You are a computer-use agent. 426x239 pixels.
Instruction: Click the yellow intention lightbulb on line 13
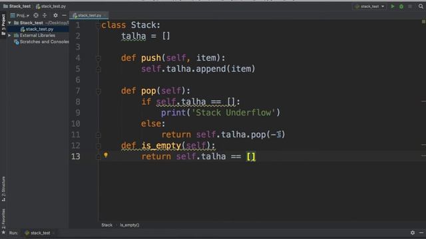tap(106, 155)
